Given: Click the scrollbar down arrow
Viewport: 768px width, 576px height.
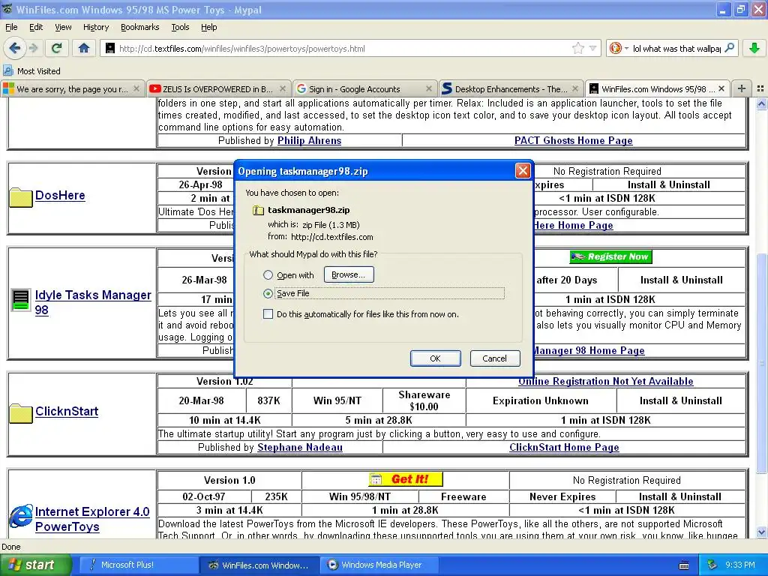Looking at the screenshot, I should coord(761,532).
